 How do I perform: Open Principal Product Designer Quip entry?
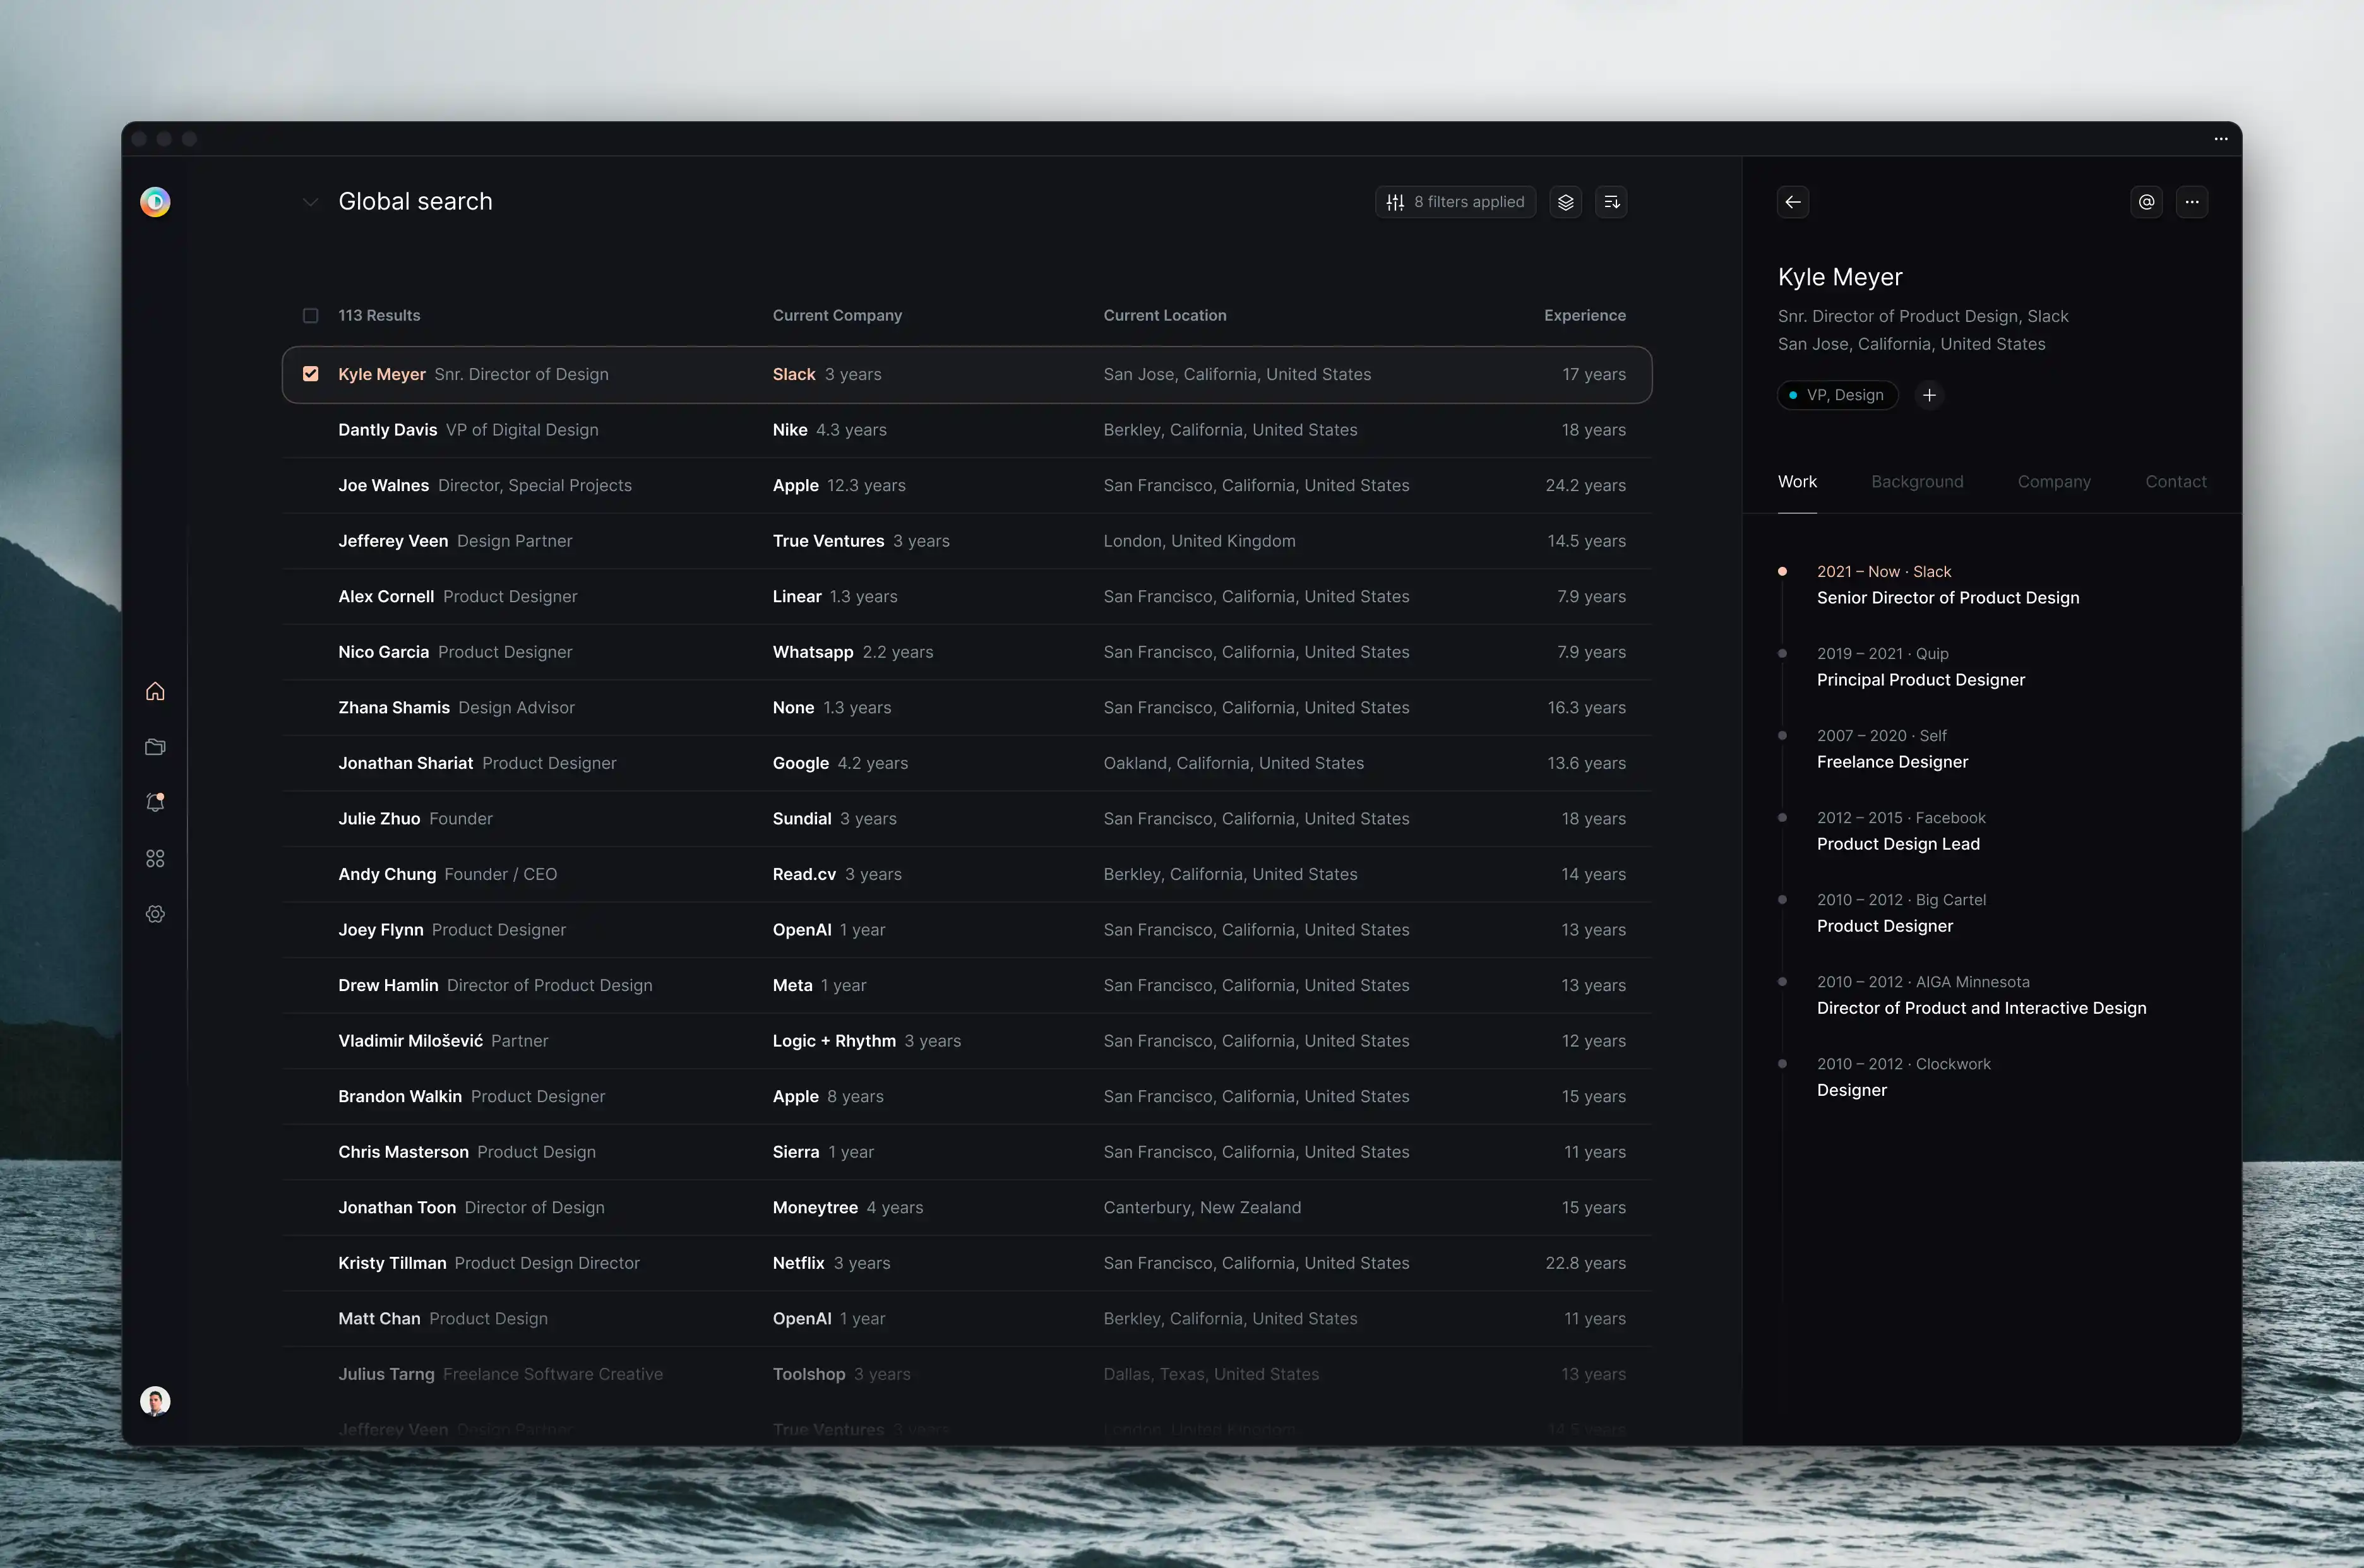(x=1920, y=667)
